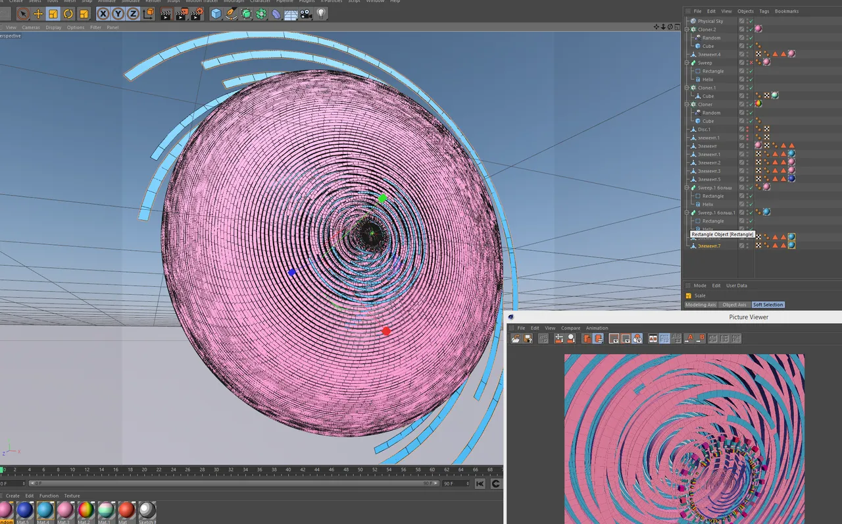Toggle Disc.1 visibility dots
This screenshot has width=842, height=524.
(746, 129)
